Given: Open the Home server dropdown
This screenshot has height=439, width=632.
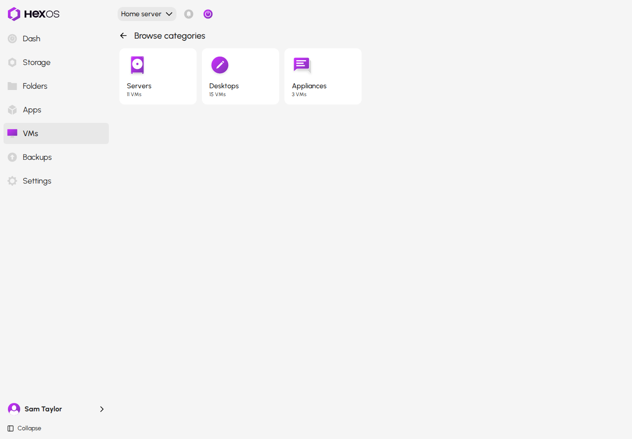Looking at the screenshot, I should click(x=147, y=14).
